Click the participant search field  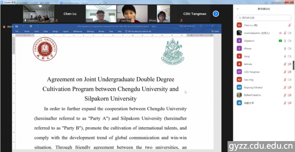point(264,18)
